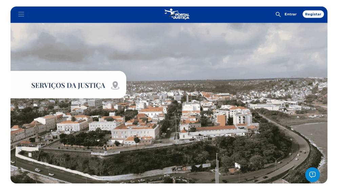This screenshot has height=195, width=347.
Task: Expand the three-line menu in the header
Action: click(x=21, y=14)
